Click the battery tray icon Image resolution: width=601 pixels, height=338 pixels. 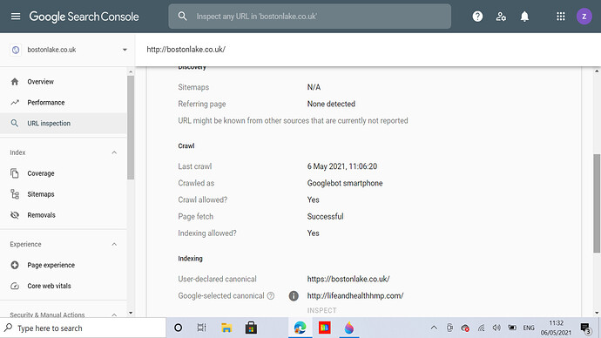pos(512,328)
